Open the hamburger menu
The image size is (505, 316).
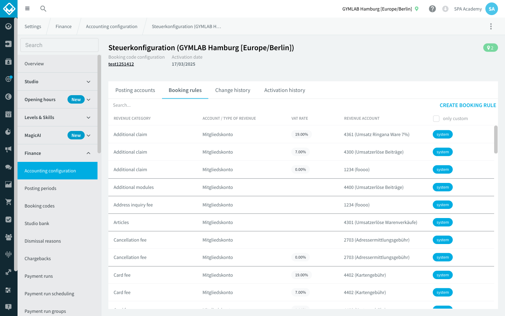tap(27, 8)
